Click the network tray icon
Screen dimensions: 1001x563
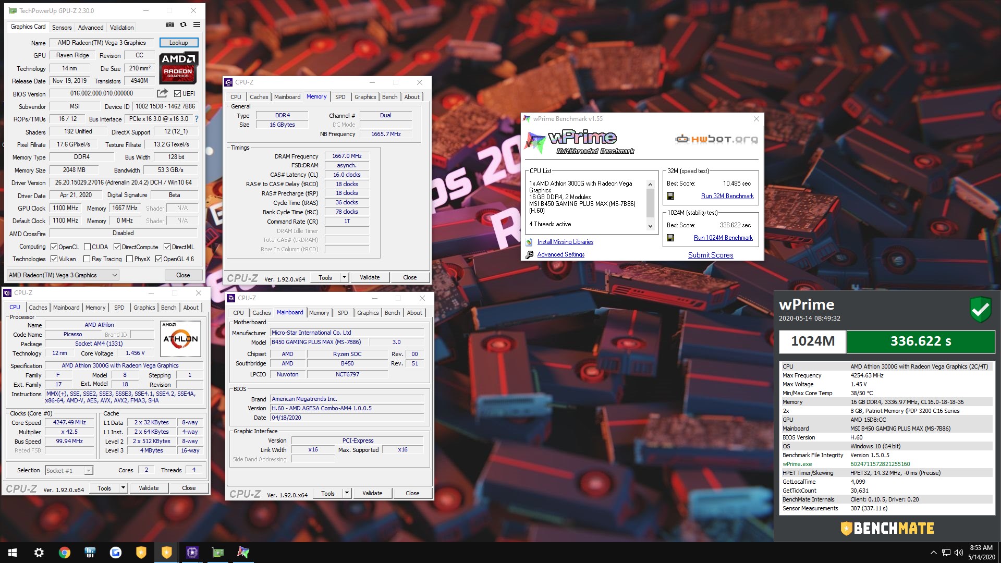click(x=946, y=553)
